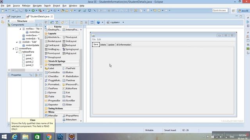Image resolution: width=250 pixels, height=140 pixels.
Task: Choose JScrollBar in the palette
Action: coord(69,101)
